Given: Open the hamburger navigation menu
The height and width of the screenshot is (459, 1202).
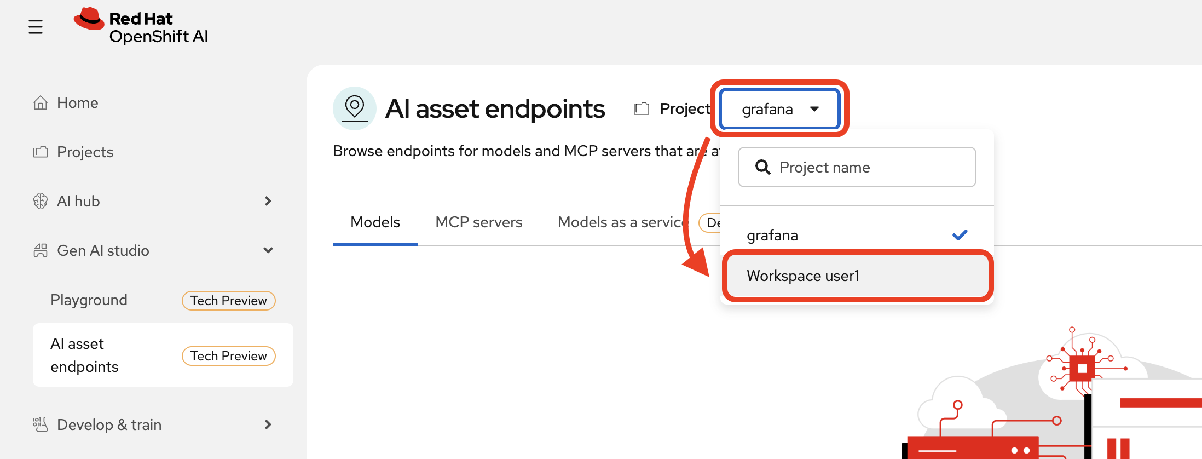Looking at the screenshot, I should click(36, 27).
